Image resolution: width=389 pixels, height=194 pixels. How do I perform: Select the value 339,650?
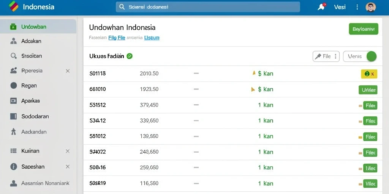(x=149, y=120)
